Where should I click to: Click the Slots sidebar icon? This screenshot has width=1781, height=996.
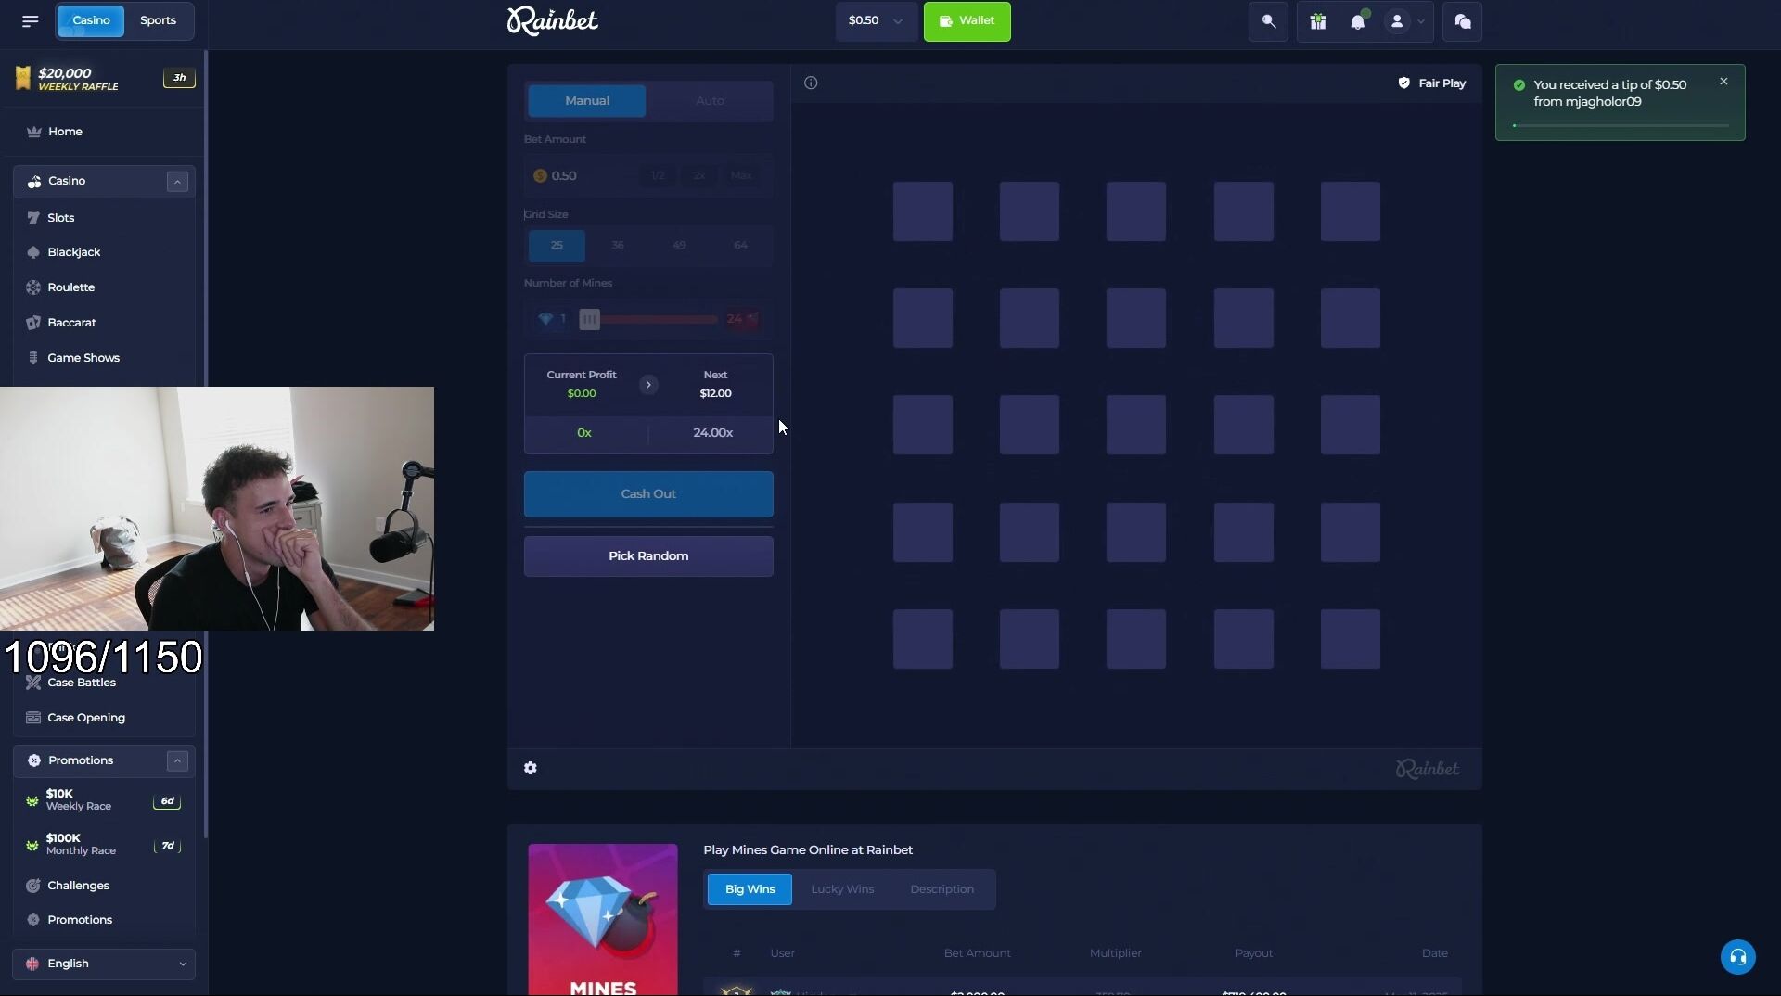pos(33,218)
